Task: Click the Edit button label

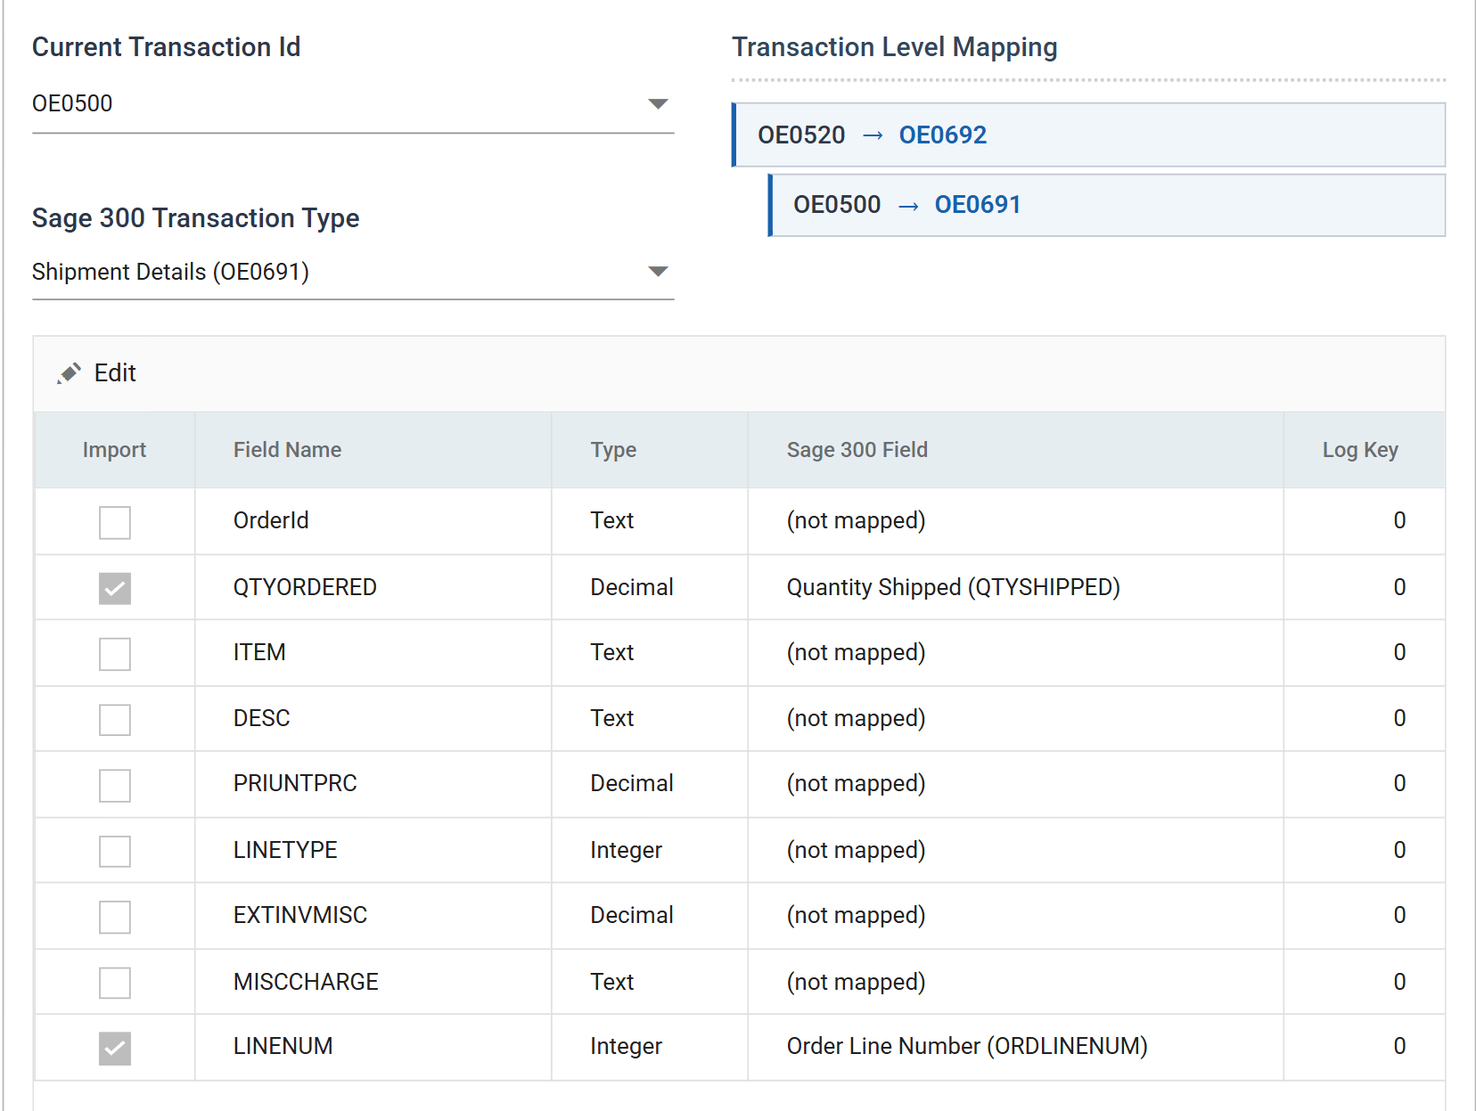Action: coord(115,373)
